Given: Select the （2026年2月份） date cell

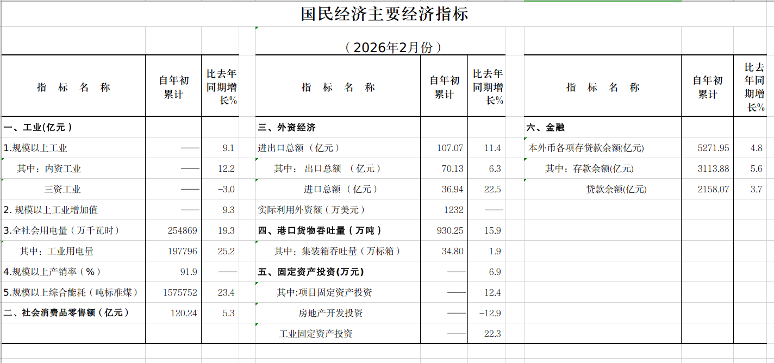Looking at the screenshot, I should [392, 47].
